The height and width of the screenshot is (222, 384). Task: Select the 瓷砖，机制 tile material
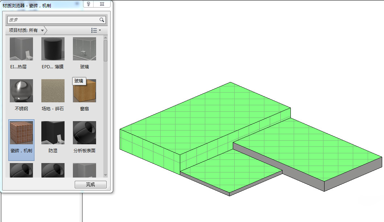[21, 133]
